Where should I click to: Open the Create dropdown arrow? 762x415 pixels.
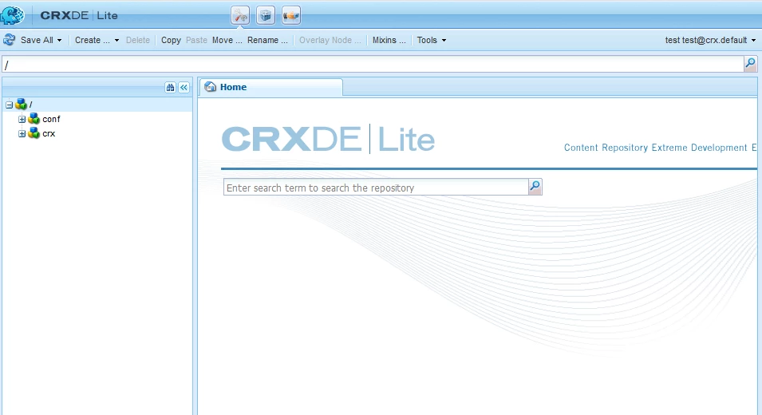[116, 41]
